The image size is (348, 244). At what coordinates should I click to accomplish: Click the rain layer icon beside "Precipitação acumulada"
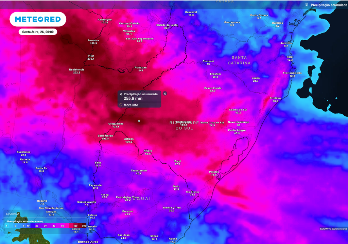tap(306, 5)
